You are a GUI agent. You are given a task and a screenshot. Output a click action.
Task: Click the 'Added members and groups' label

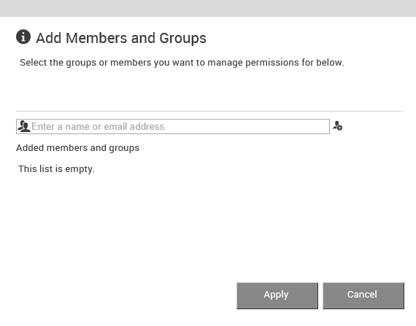pyautogui.click(x=78, y=148)
